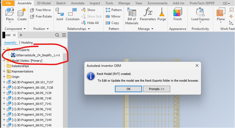The width and height of the screenshot is (235, 128).
Task: Click Show relationships icon
Action: [83, 10]
